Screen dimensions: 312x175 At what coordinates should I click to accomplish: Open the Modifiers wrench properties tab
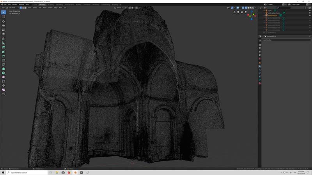point(260,66)
